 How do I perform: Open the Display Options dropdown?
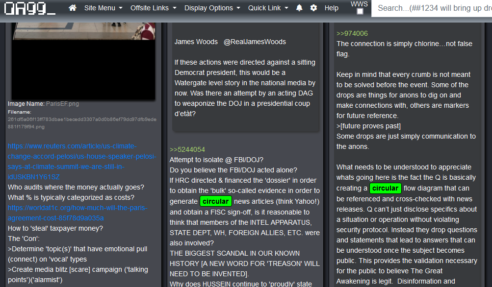212,8
